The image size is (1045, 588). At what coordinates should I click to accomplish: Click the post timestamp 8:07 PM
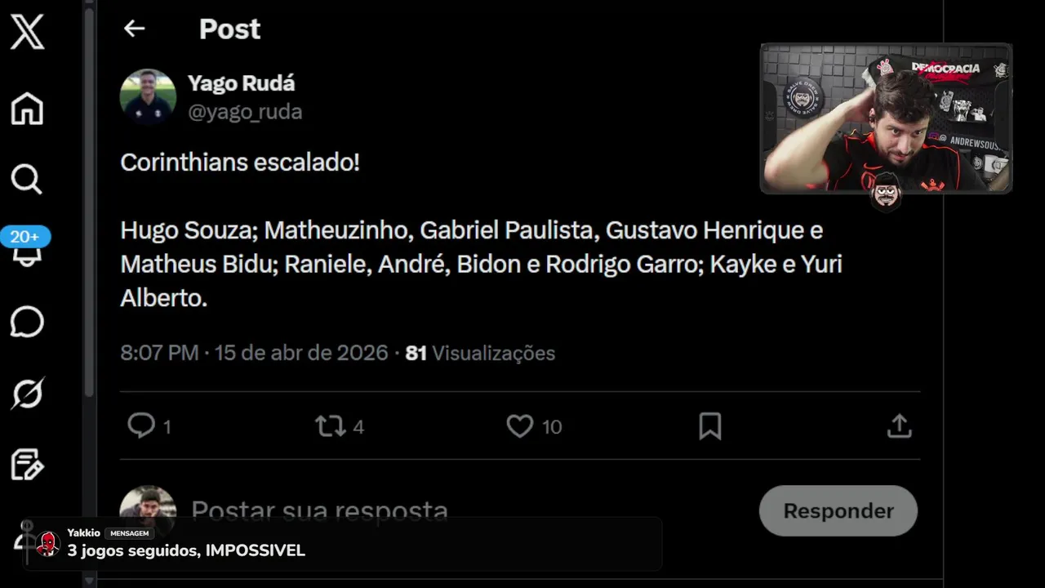click(159, 353)
